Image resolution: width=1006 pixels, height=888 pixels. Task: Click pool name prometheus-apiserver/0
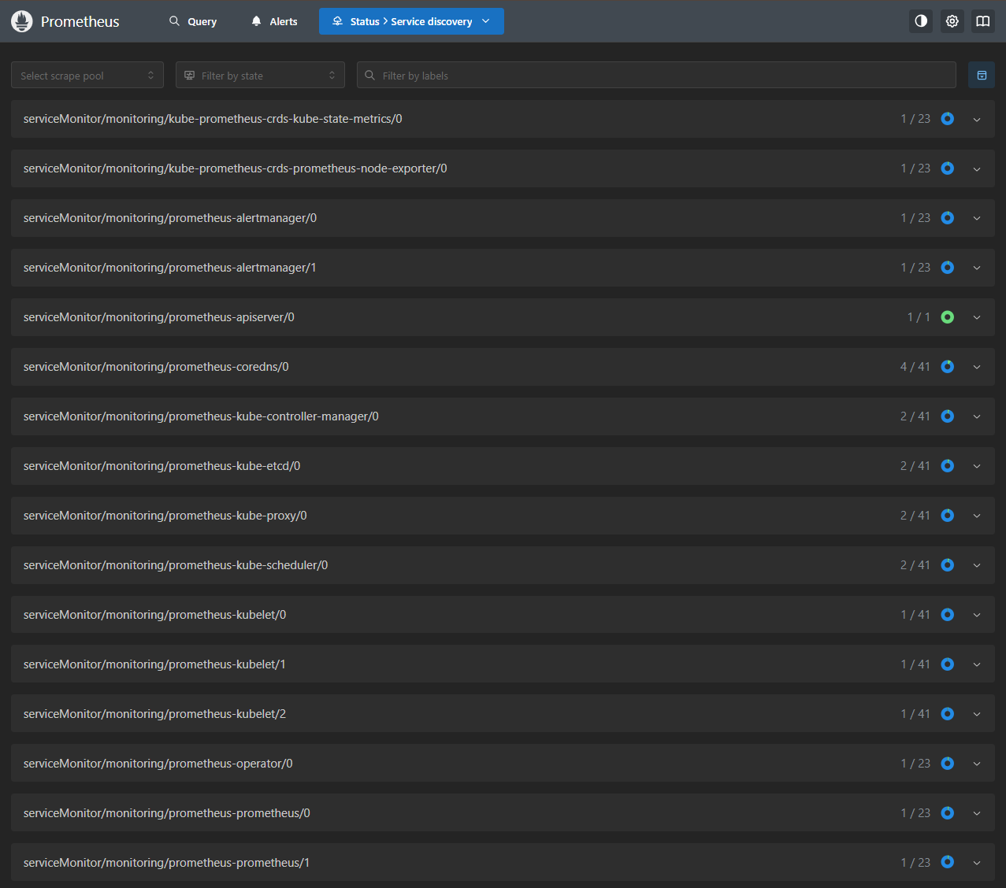pos(159,317)
